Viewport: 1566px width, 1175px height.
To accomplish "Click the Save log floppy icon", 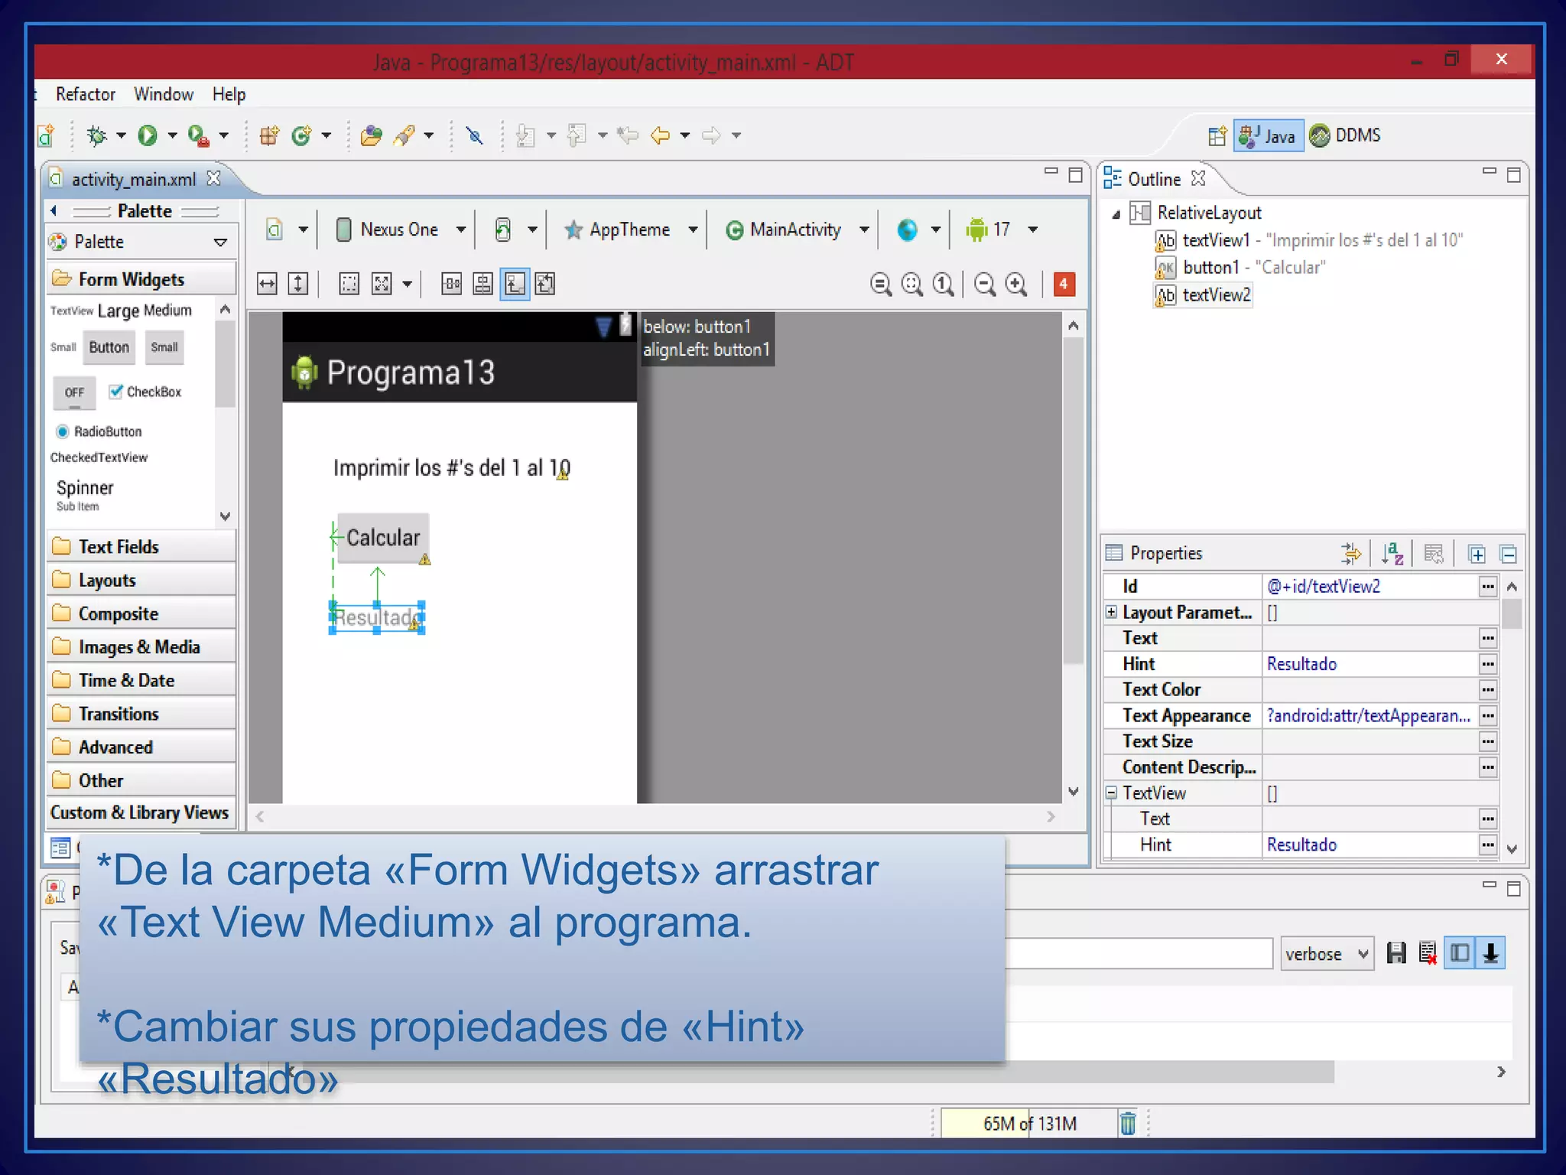I will tap(1396, 953).
